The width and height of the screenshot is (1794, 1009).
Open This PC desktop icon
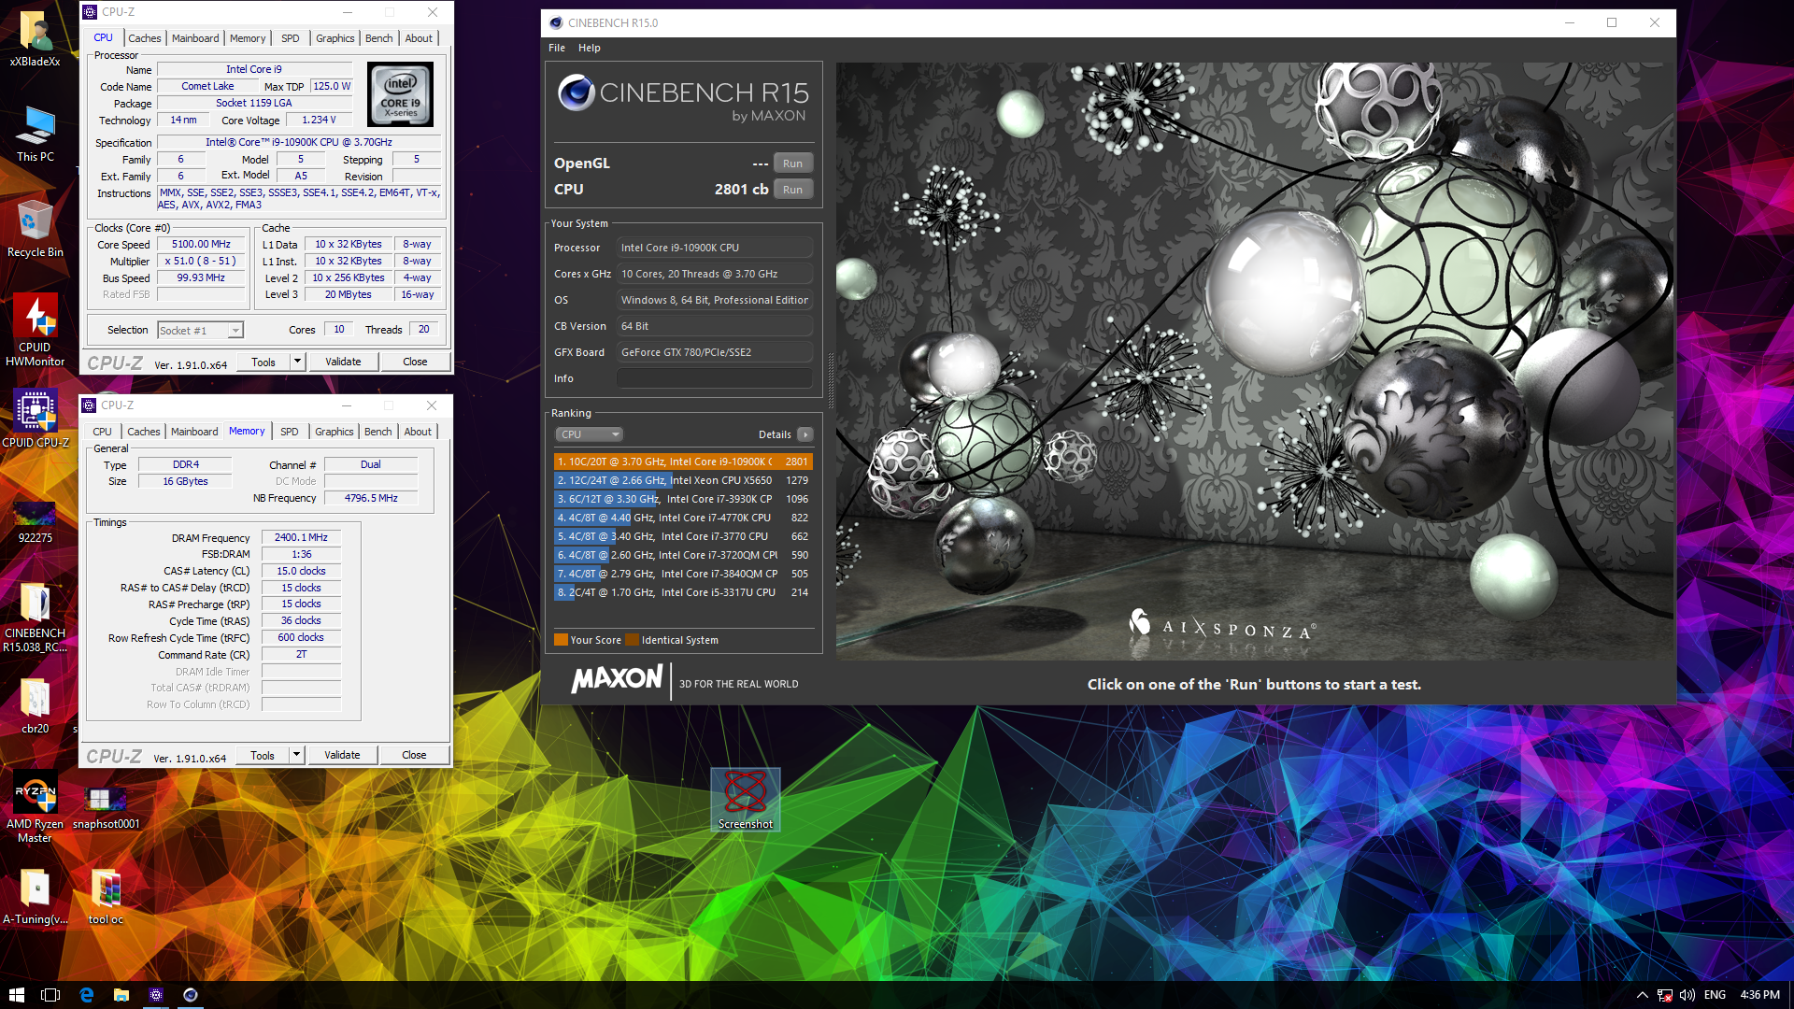(x=36, y=135)
